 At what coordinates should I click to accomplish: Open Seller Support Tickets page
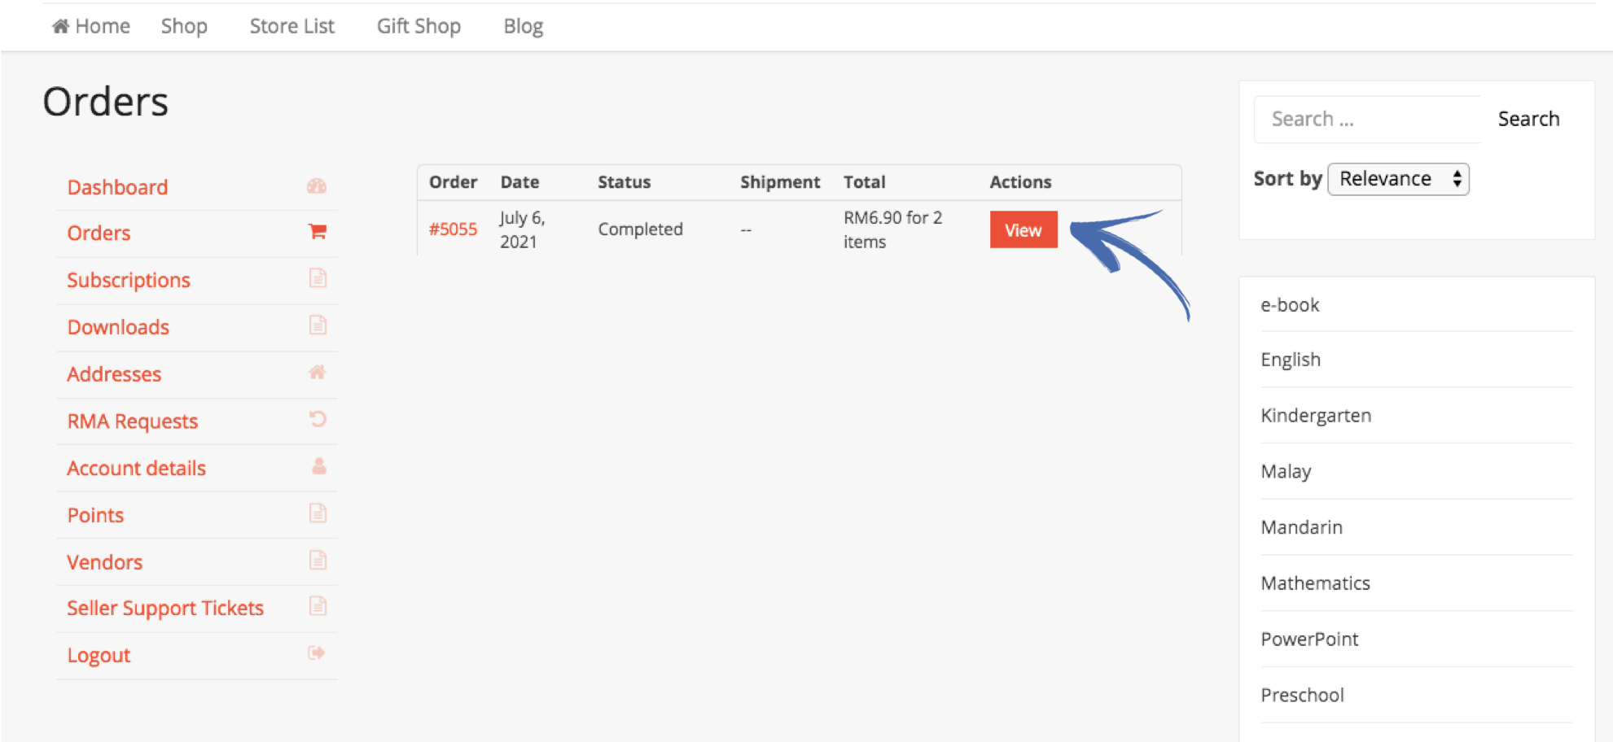coord(165,609)
